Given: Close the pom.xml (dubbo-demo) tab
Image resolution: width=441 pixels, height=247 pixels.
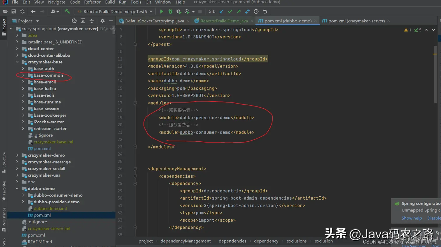Looking at the screenshot, I should (x=315, y=21).
